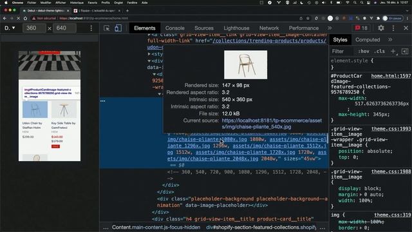The height and width of the screenshot is (232, 412).
Task: Switch to the Network tab
Action: coord(269,28)
